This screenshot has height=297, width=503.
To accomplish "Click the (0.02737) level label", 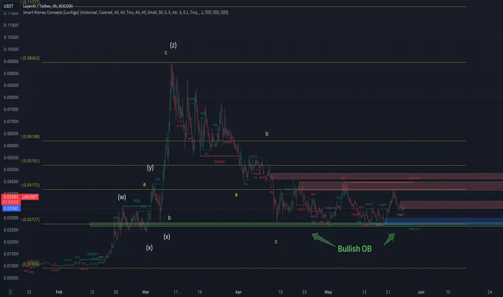I will tap(31, 220).
